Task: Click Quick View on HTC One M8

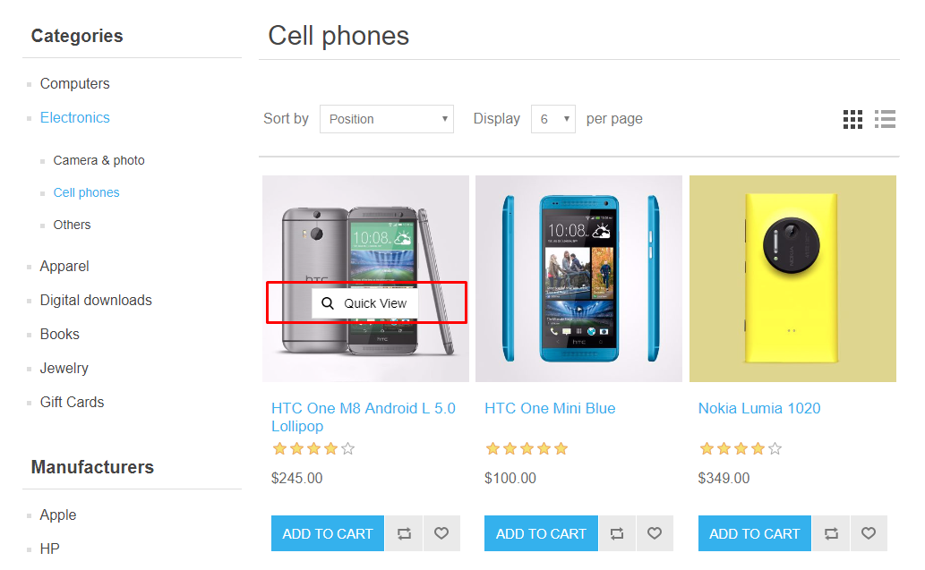Action: click(x=365, y=303)
